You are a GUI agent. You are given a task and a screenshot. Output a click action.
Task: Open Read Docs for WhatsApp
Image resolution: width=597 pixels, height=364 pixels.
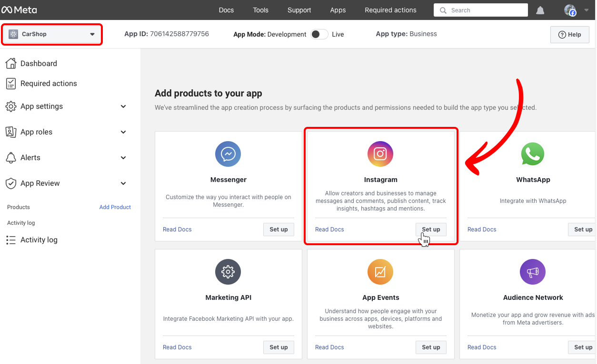click(x=482, y=230)
